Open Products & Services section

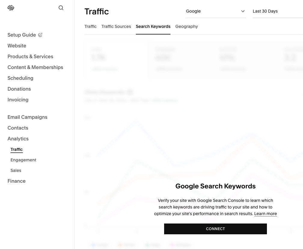(30, 56)
